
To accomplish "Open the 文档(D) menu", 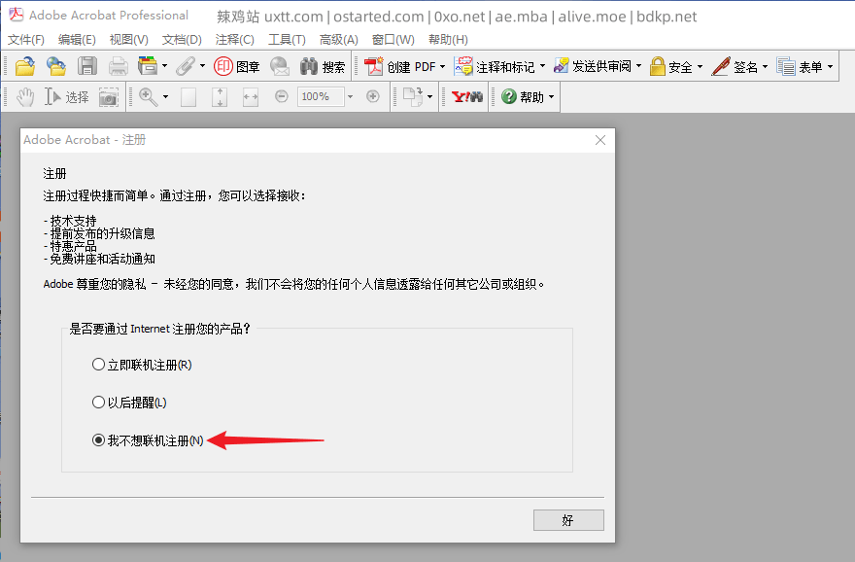I will pyautogui.click(x=182, y=40).
